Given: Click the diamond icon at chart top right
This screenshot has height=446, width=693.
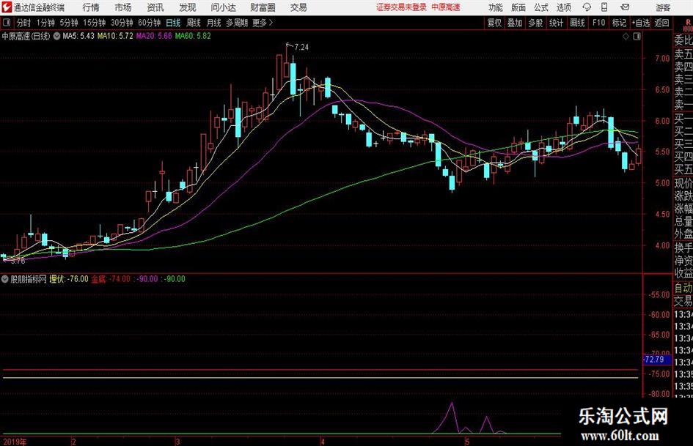Looking at the screenshot, I should [x=626, y=37].
